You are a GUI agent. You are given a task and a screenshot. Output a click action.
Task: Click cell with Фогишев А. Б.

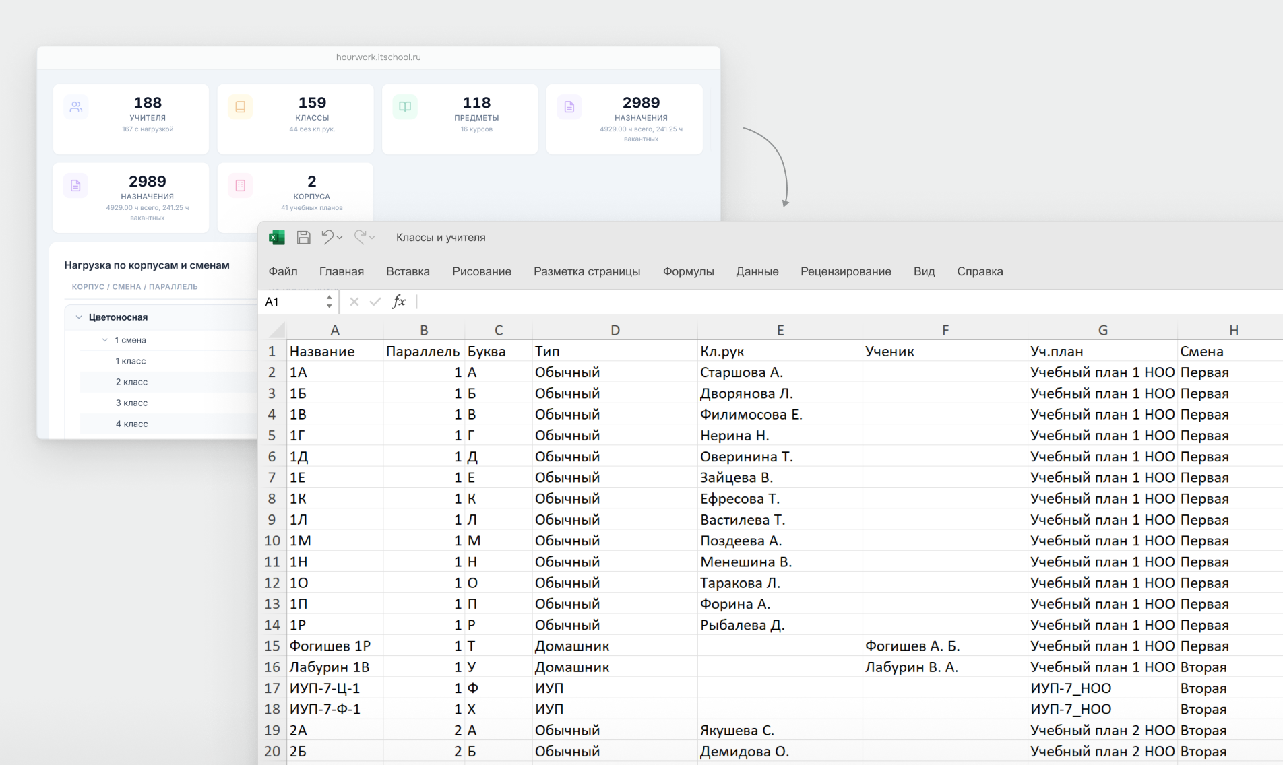(x=945, y=646)
